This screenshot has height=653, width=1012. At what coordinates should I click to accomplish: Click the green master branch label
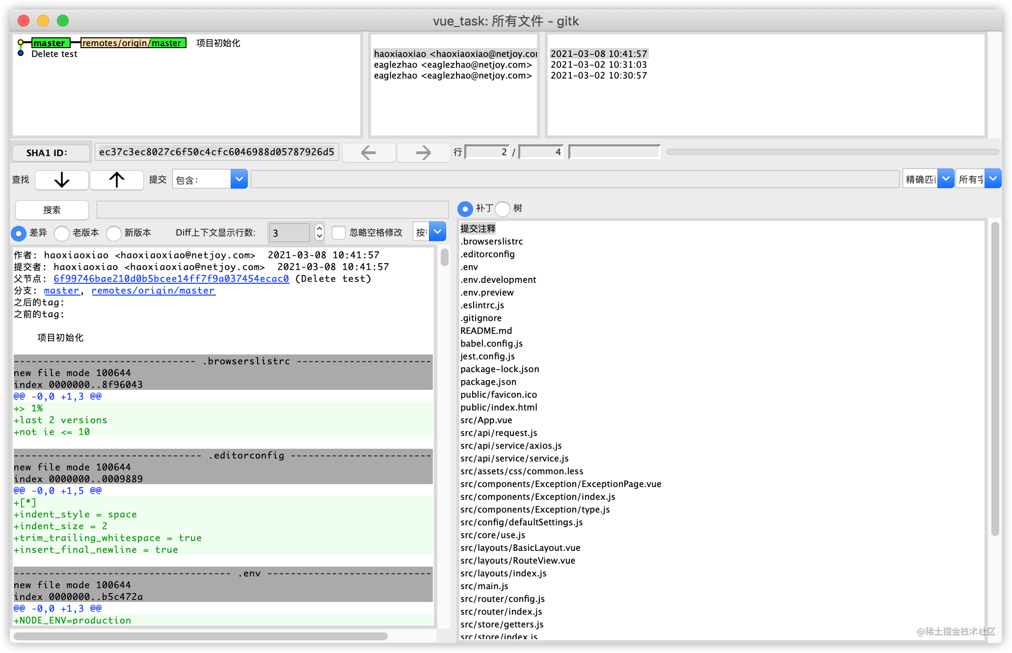(x=50, y=43)
